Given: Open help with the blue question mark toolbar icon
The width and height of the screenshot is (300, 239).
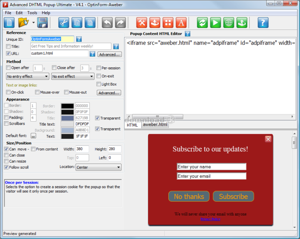Looking at the screenshot, I should click(263, 23).
